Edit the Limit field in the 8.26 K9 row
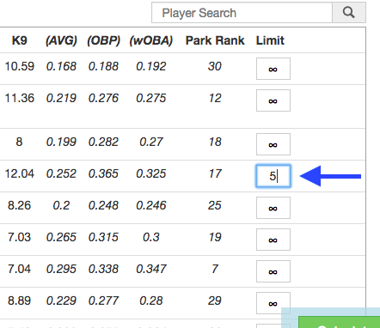 273,208
